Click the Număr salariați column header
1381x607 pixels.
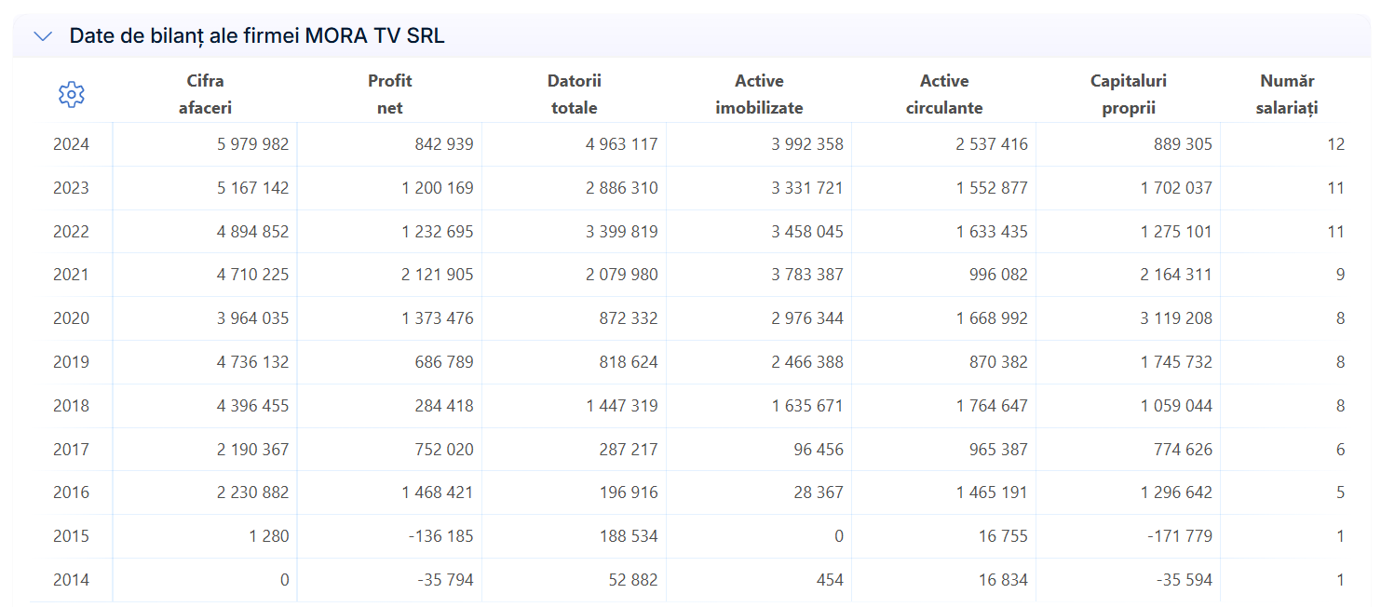click(1287, 94)
